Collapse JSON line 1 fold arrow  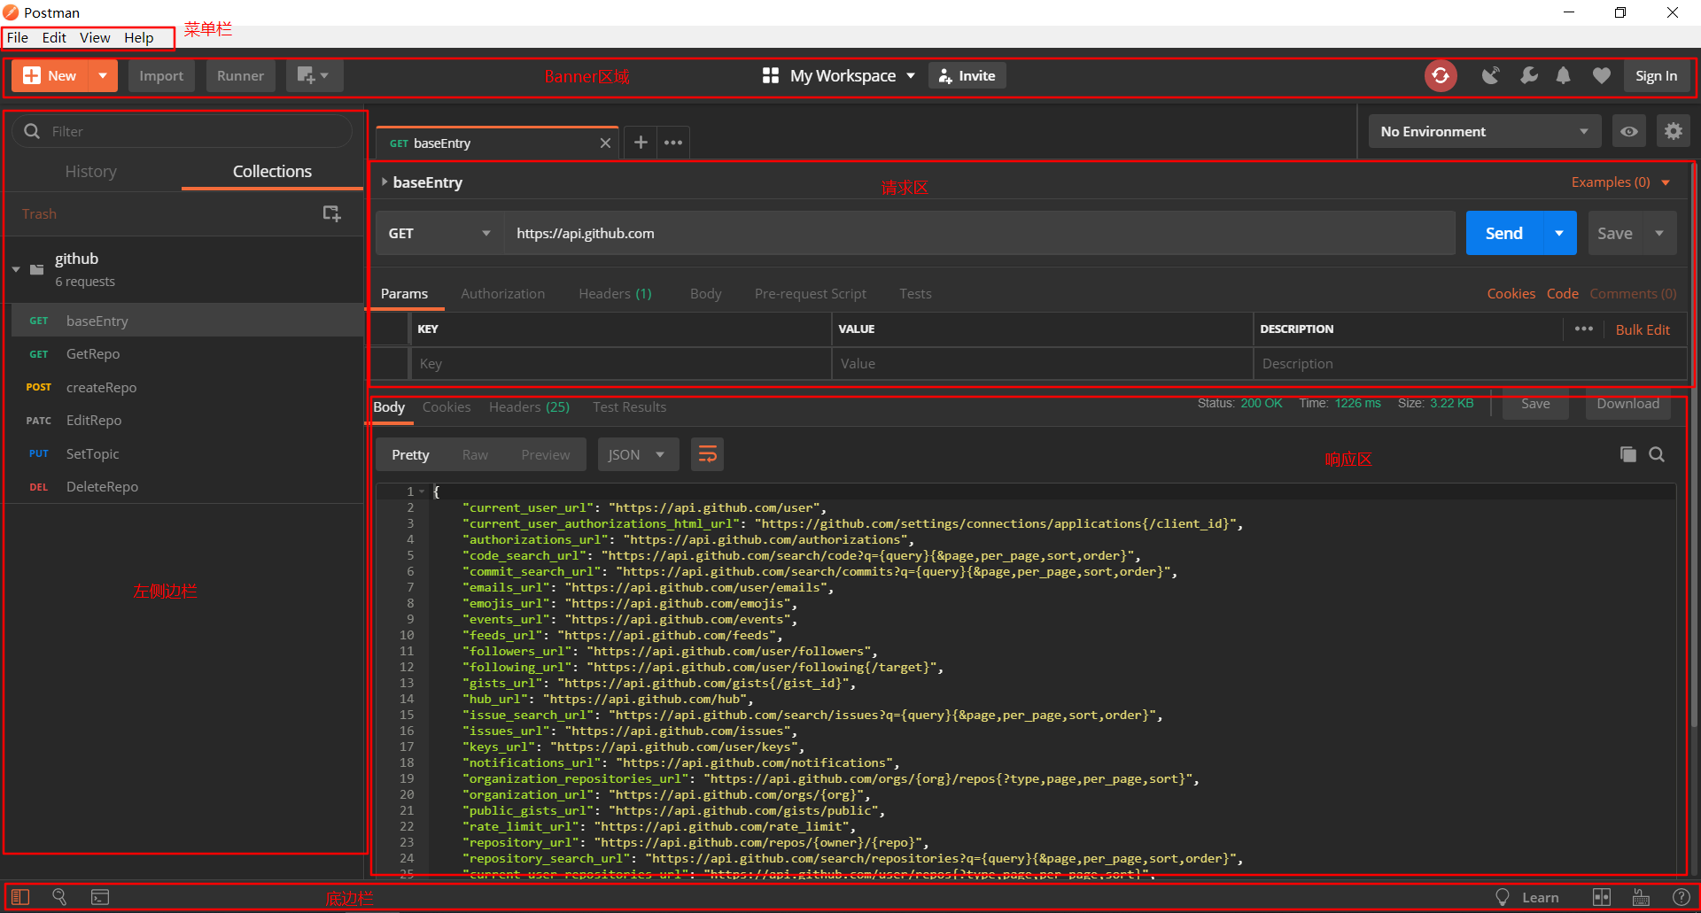coord(422,491)
